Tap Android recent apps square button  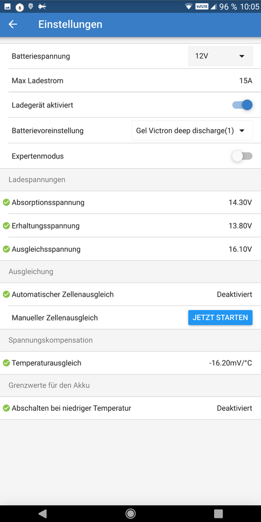click(218, 513)
